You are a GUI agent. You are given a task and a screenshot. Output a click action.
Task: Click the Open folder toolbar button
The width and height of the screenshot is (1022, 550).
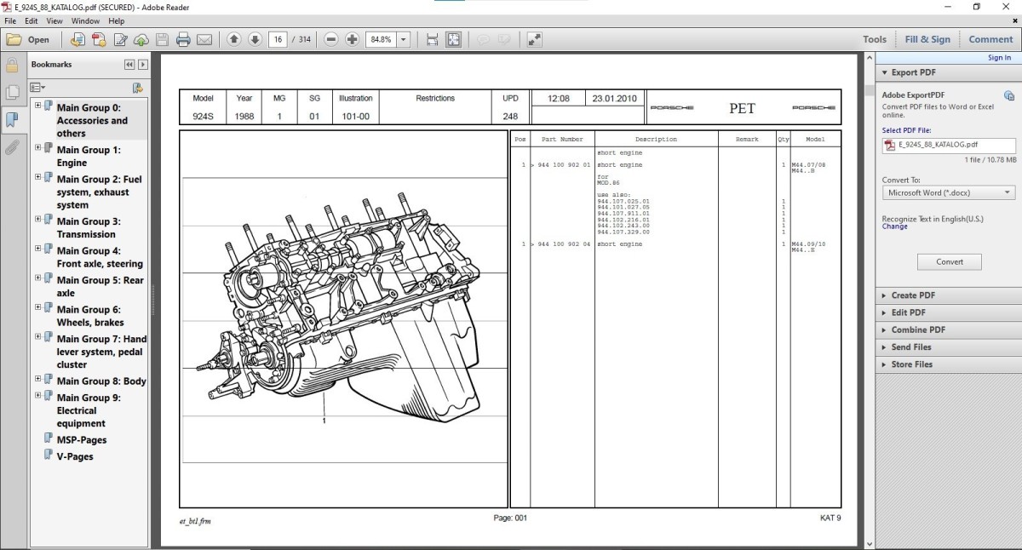pyautogui.click(x=28, y=39)
